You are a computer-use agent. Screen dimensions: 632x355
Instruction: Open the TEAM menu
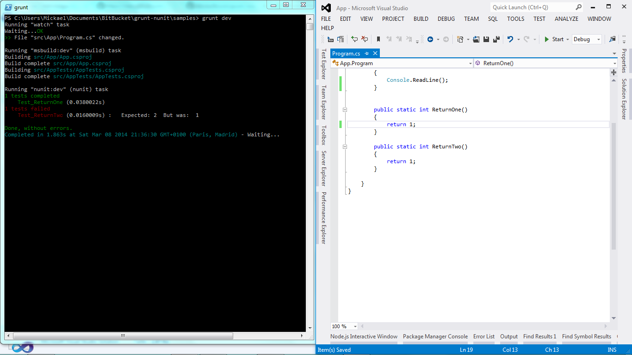tap(471, 19)
